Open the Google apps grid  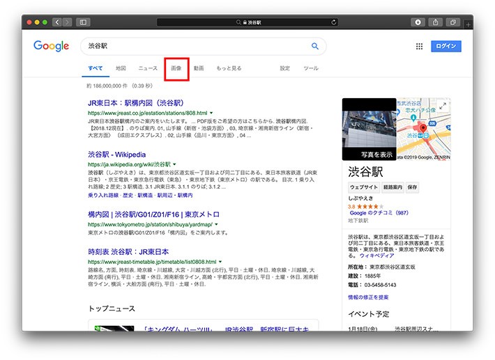point(419,47)
